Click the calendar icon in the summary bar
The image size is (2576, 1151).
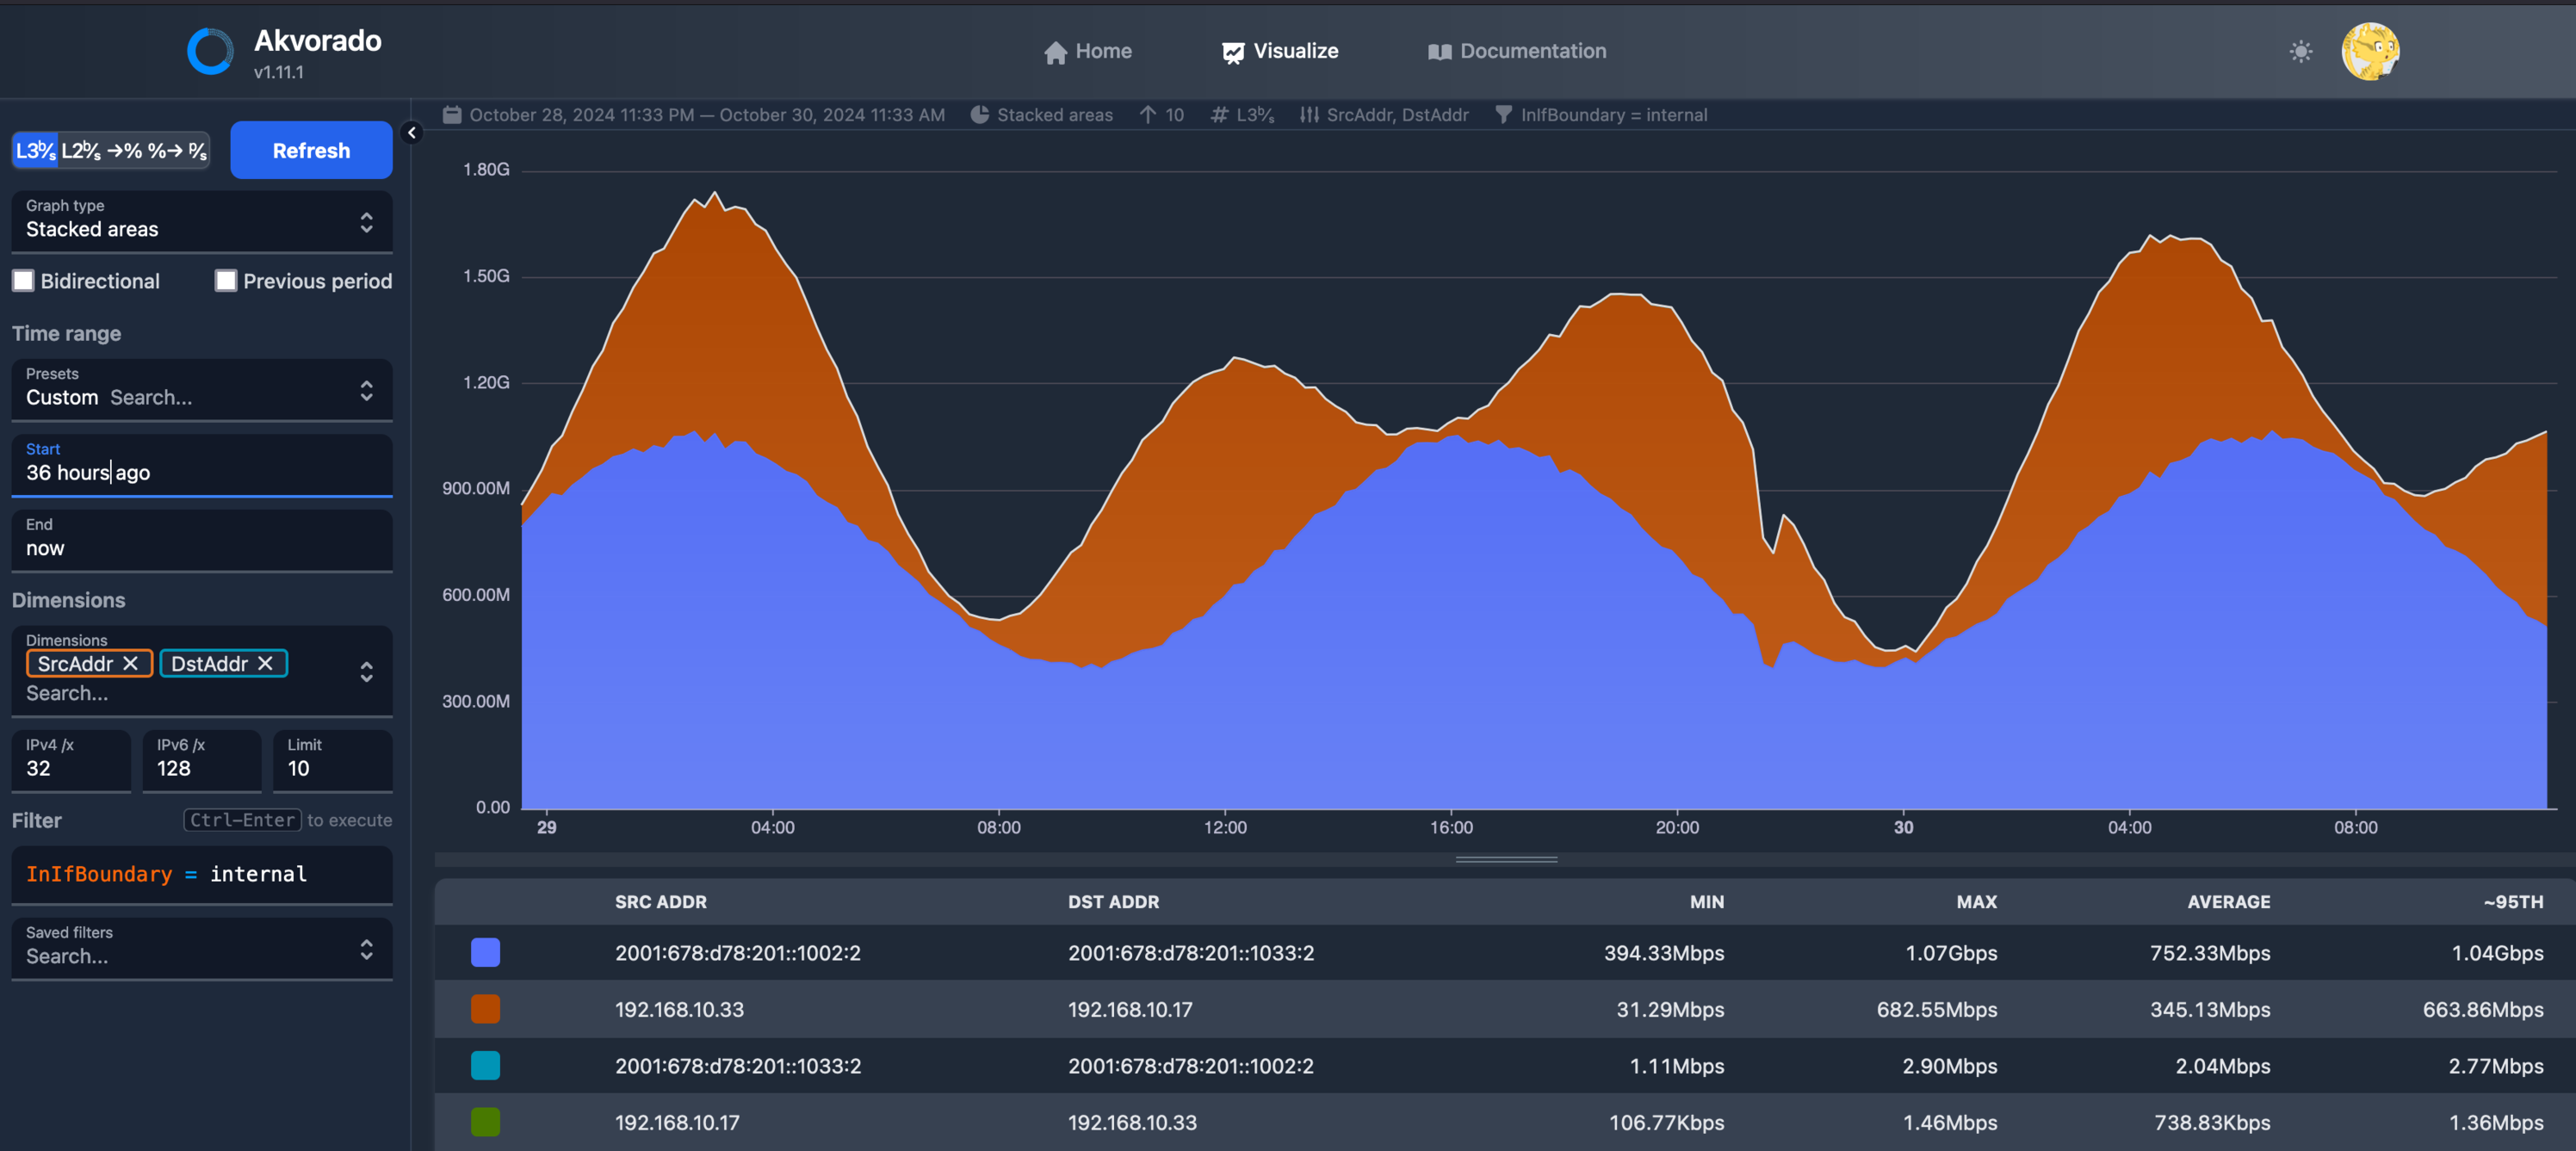pos(452,115)
